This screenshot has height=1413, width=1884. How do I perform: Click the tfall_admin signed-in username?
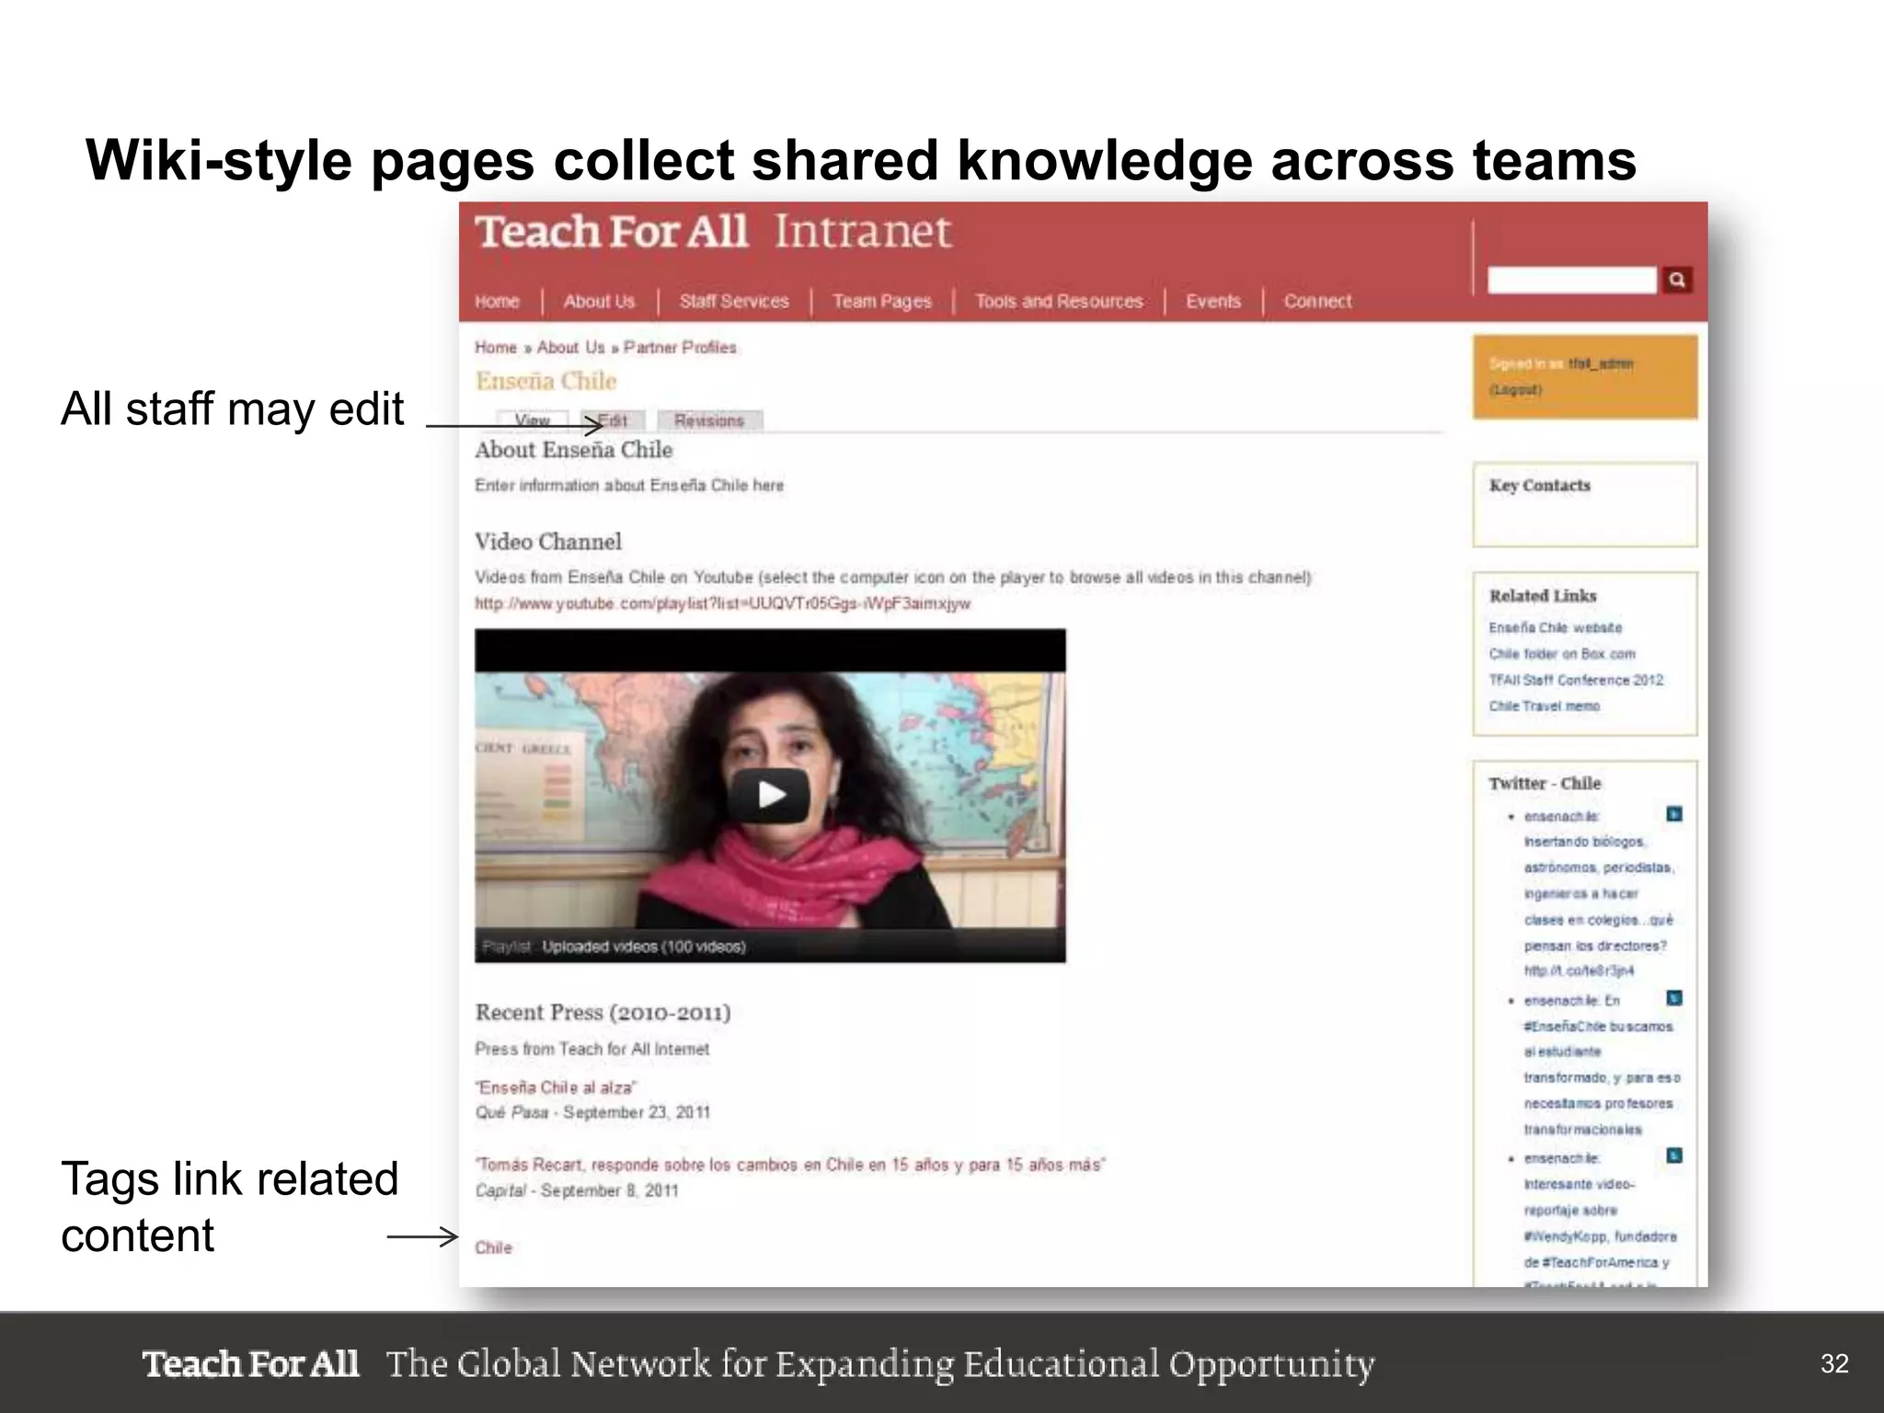click(x=1601, y=363)
